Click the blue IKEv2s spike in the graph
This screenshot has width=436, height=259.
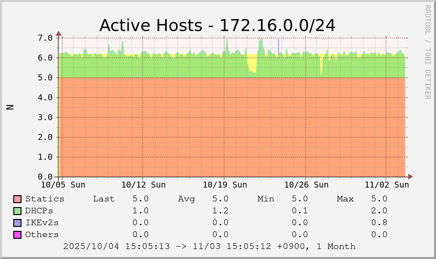point(278,46)
